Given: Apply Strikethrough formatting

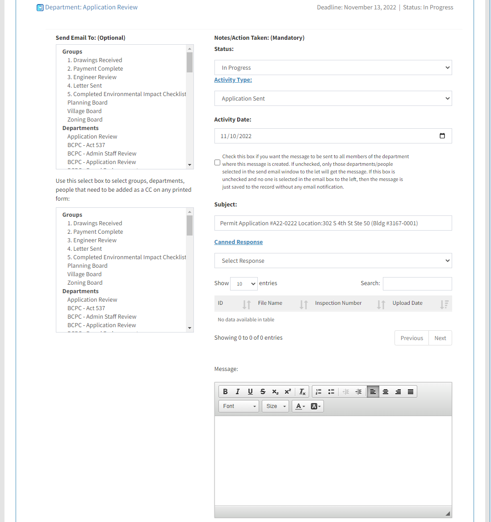Looking at the screenshot, I should (263, 391).
